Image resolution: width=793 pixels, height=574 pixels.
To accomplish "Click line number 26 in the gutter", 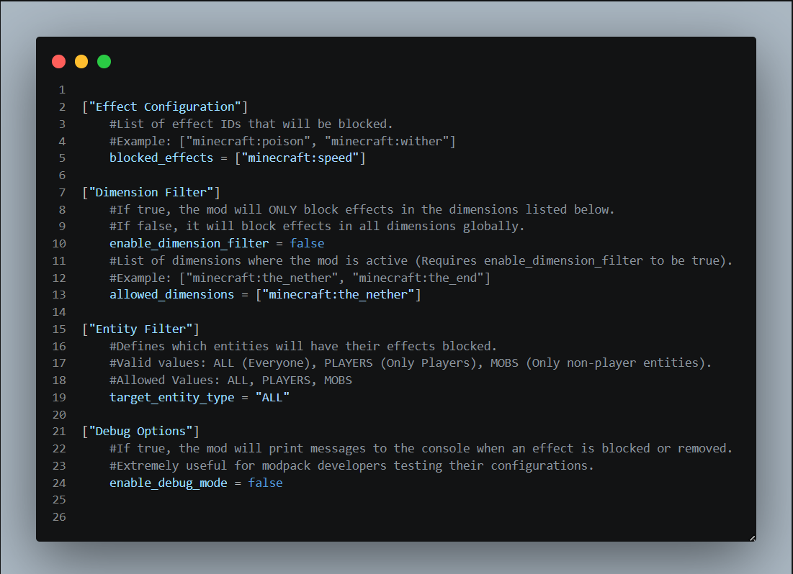I will [59, 517].
